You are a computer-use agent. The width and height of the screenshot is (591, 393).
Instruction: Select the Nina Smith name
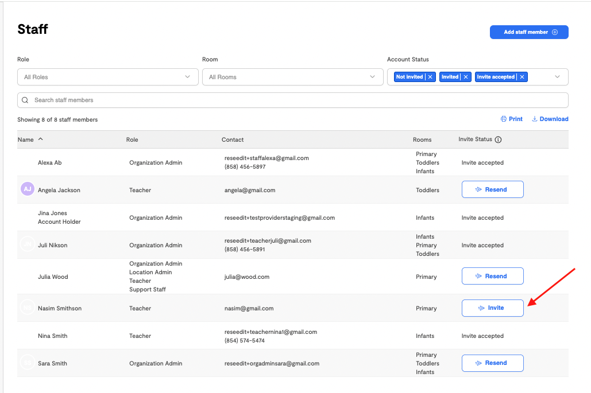click(53, 336)
